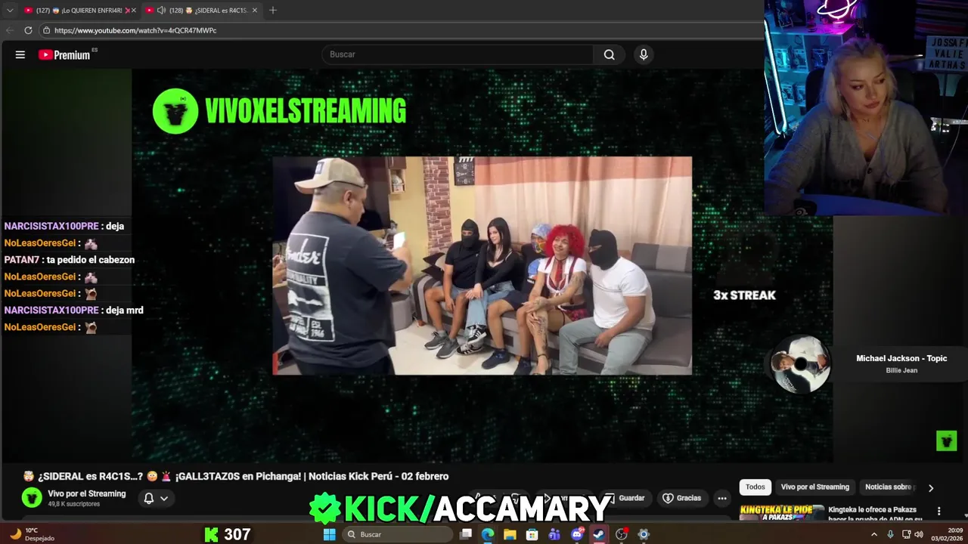Open Discord from taskbar
This screenshot has height=544, width=968.
[577, 534]
